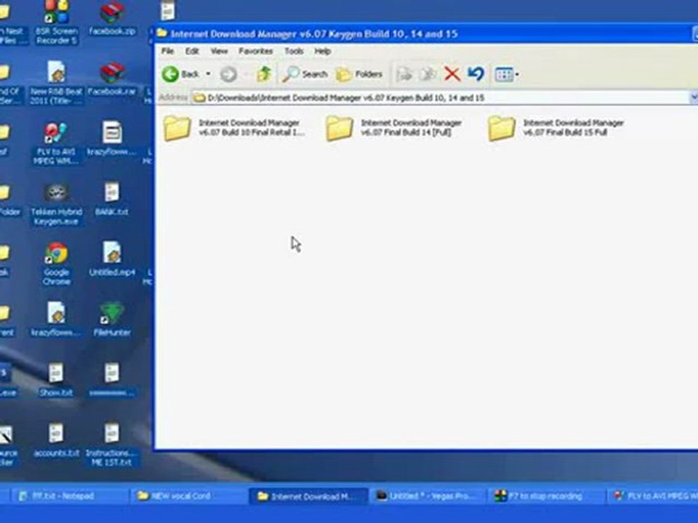Switch to the Notepad taskbar button
This screenshot has height=523, width=698.
pyautogui.click(x=68, y=496)
